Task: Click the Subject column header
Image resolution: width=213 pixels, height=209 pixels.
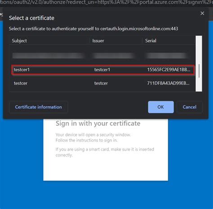Action: coord(19,41)
